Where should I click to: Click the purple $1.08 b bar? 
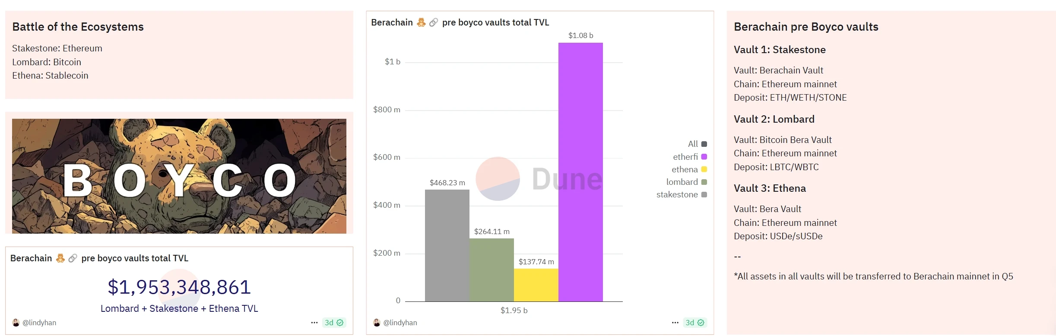[580, 172]
